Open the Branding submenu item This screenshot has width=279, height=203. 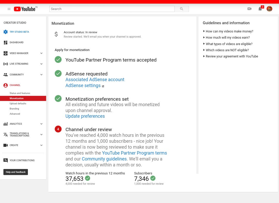[14, 109]
